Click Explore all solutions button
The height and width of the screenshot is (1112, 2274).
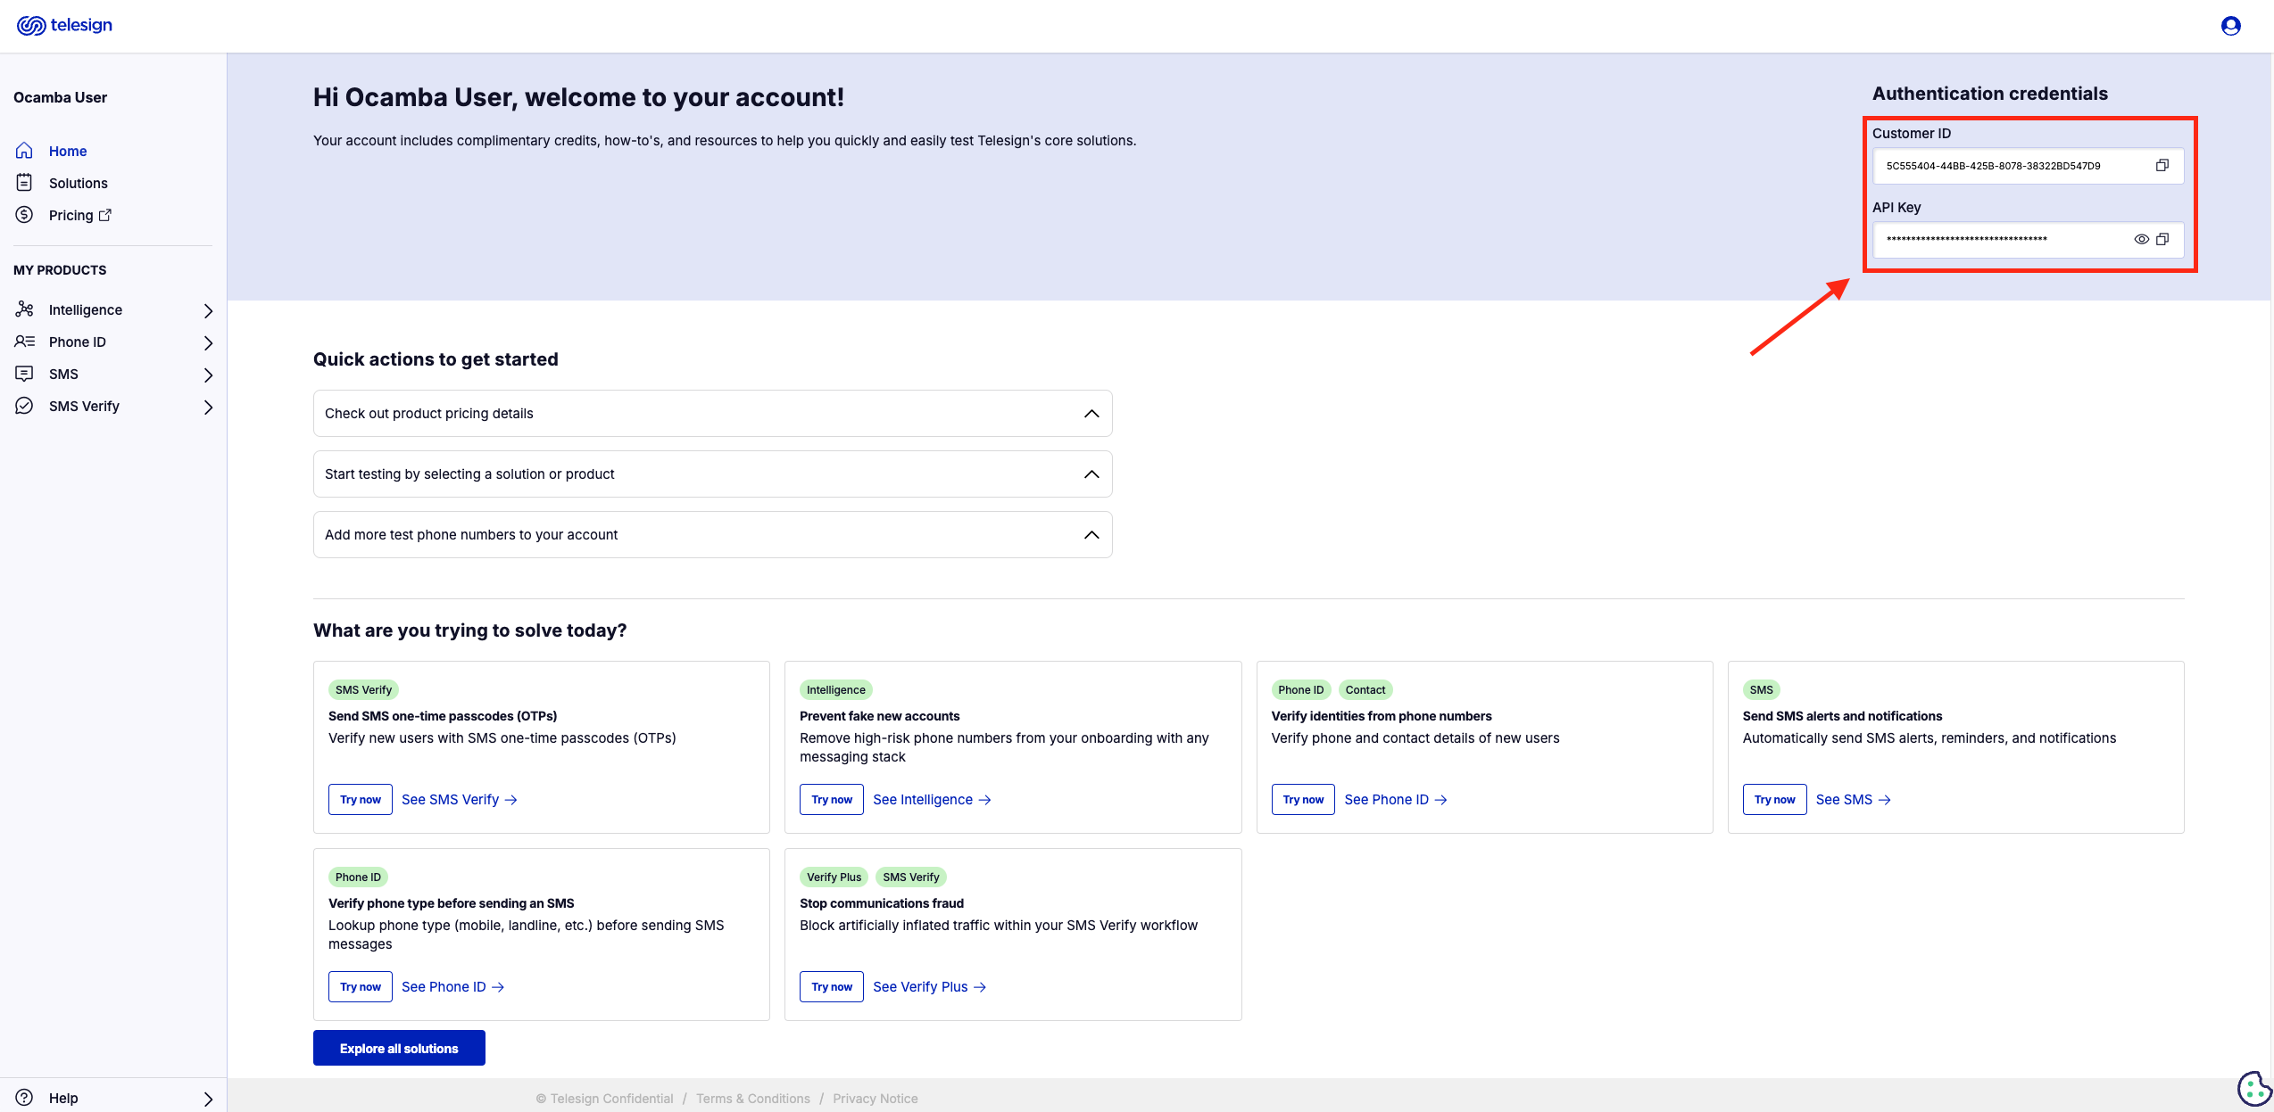pyautogui.click(x=399, y=1048)
